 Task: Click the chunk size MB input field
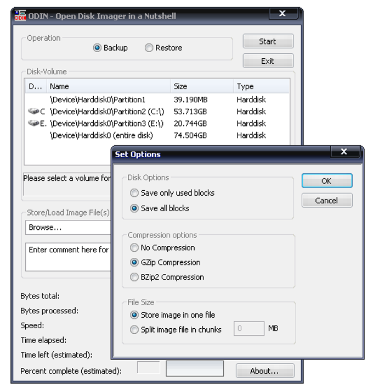coord(248,329)
